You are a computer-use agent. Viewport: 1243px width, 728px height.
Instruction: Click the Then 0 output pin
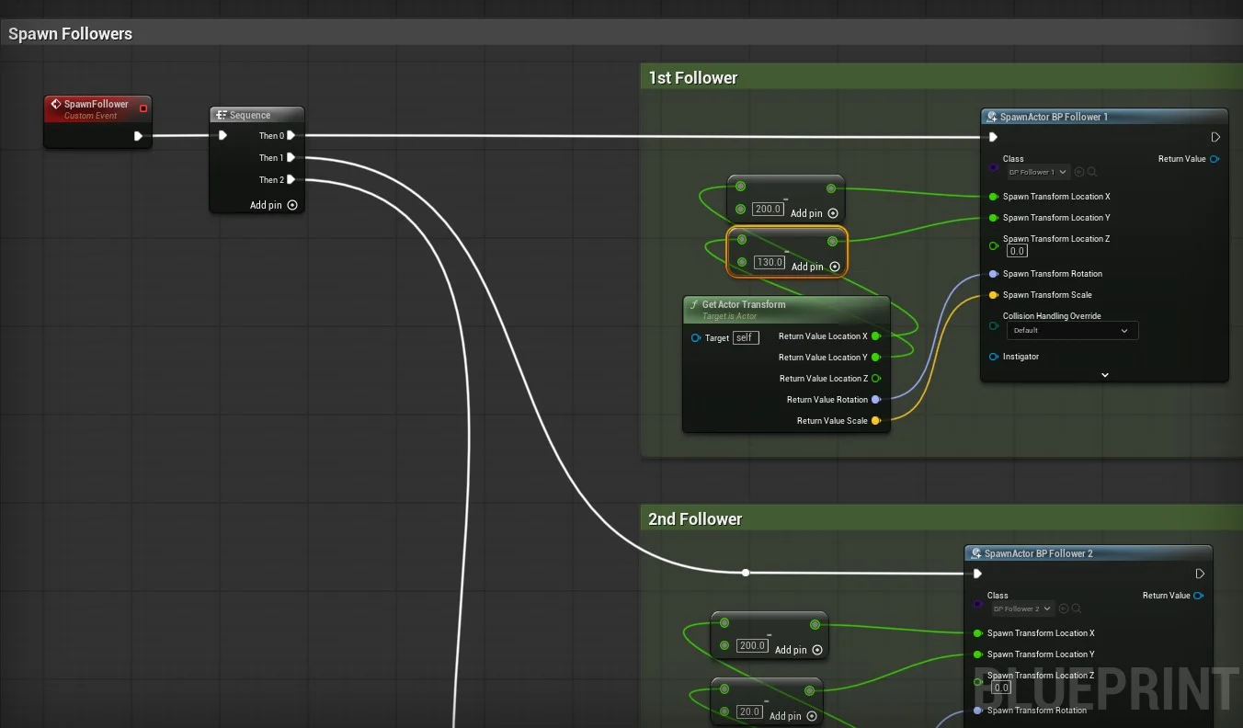[x=291, y=135]
